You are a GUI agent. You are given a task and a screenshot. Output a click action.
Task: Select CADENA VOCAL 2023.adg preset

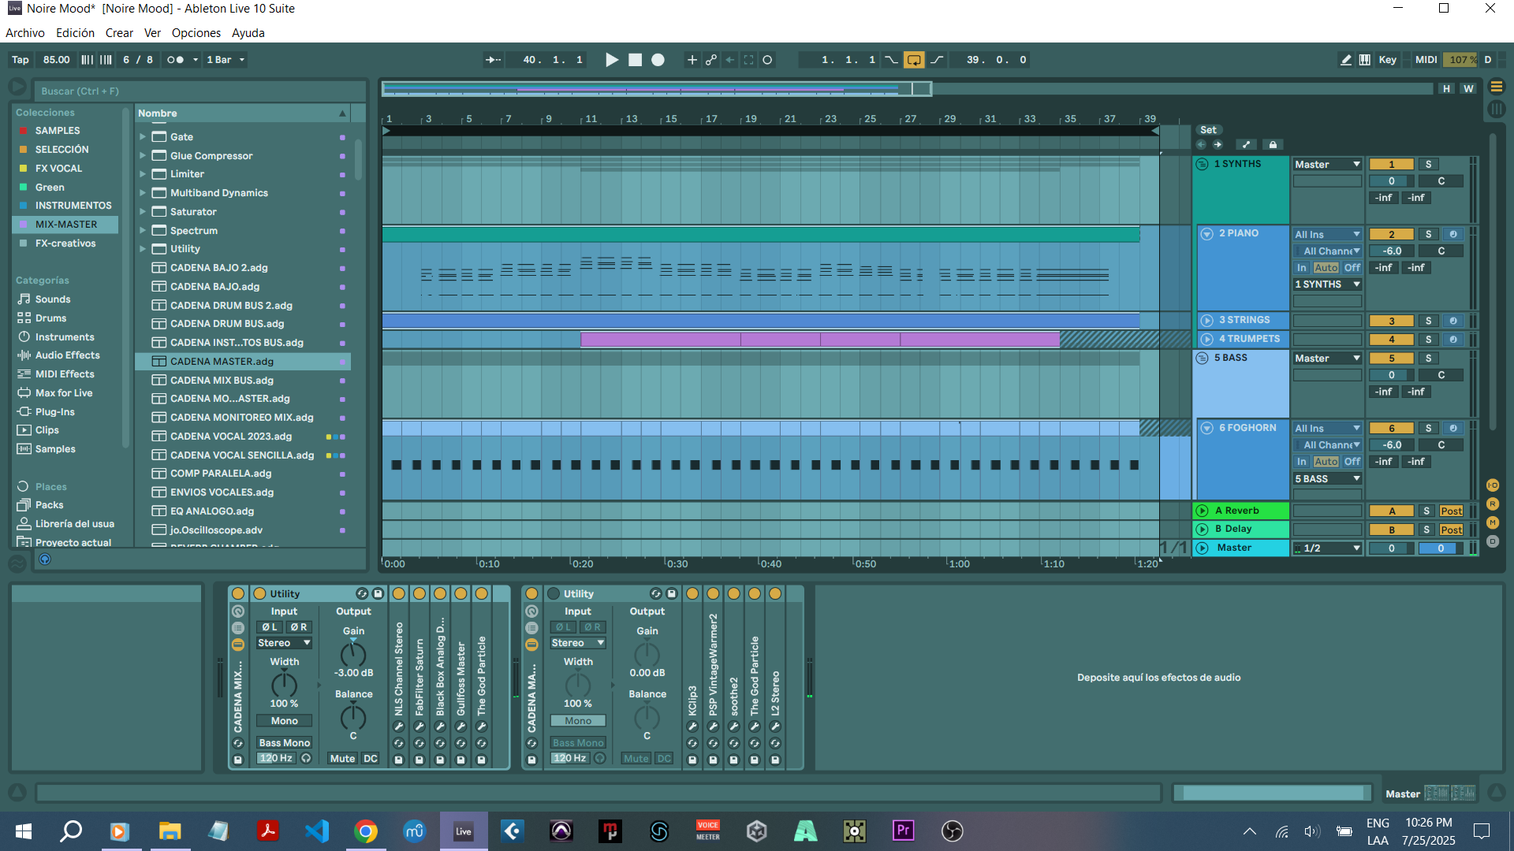click(231, 437)
